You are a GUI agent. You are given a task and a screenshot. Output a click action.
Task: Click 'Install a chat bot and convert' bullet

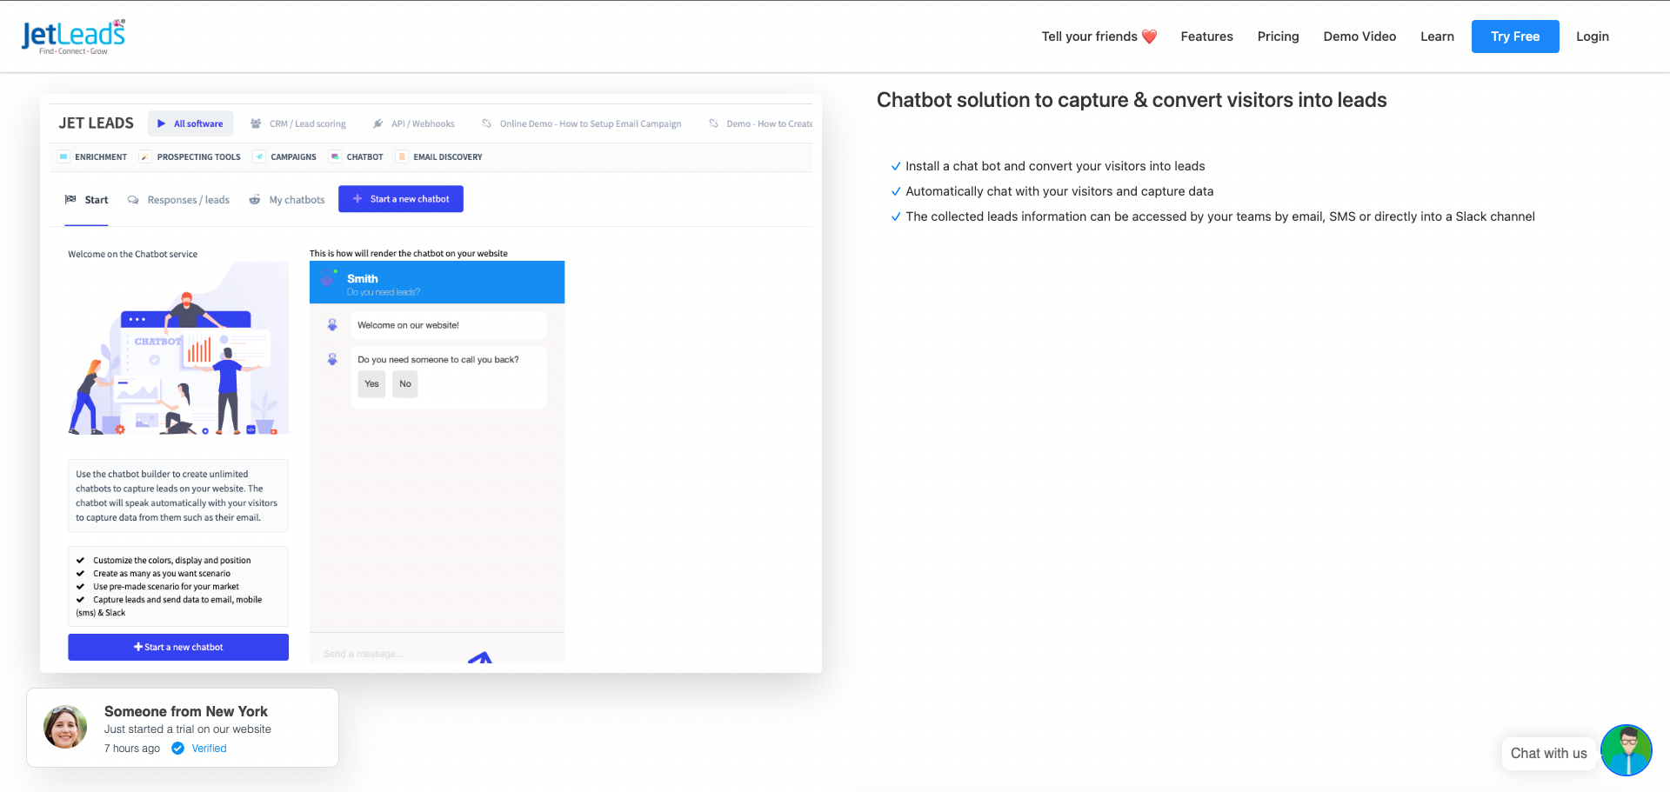point(1055,166)
